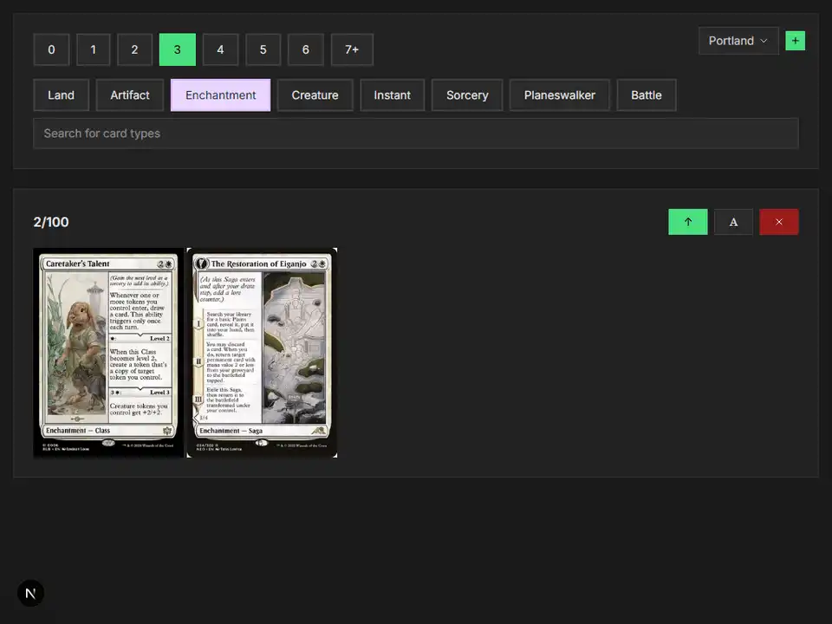The height and width of the screenshot is (624, 832).
Task: Open the Next.js dev tools badge
Action: point(30,593)
